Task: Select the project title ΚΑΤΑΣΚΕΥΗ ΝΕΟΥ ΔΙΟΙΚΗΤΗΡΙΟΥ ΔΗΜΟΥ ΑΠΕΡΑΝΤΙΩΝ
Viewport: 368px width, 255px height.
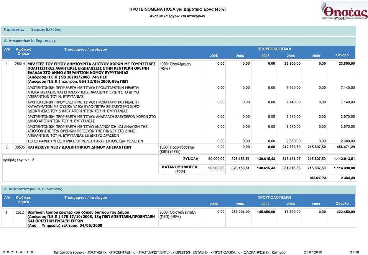Action: pyautogui.click(x=79, y=147)
